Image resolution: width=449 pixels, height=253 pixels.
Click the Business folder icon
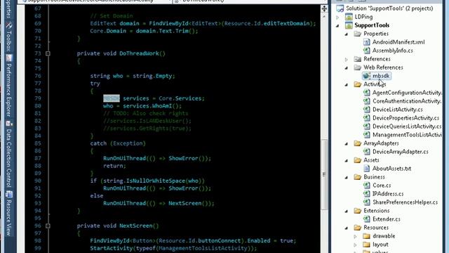point(357,177)
